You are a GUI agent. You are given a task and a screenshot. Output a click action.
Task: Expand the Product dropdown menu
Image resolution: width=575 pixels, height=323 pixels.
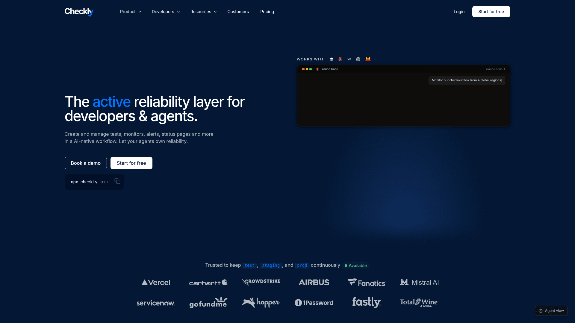coord(131,12)
